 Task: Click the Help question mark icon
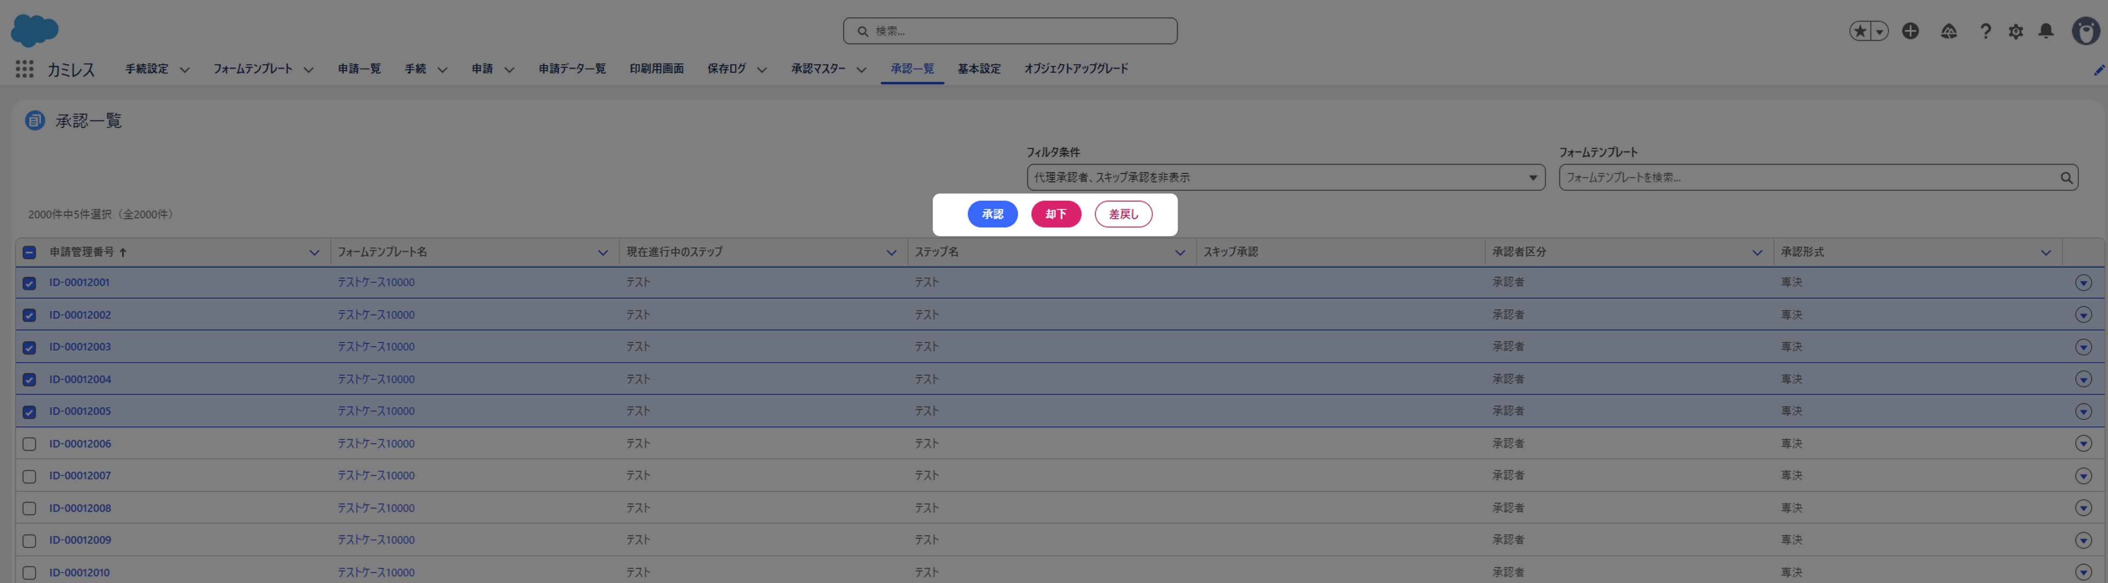pos(1985,31)
